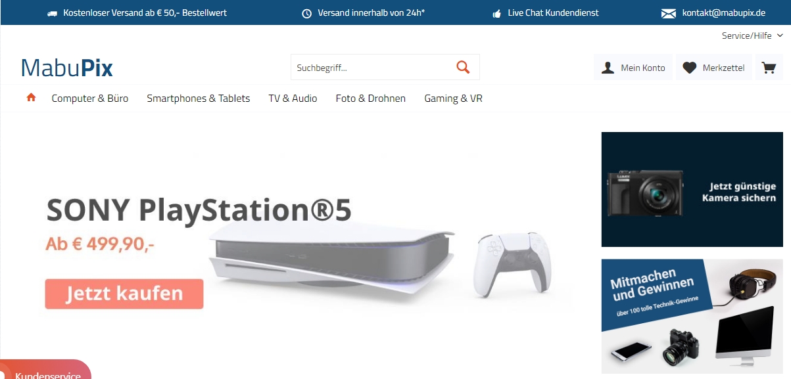Click the thumbs-up Live Chat icon

(x=496, y=13)
